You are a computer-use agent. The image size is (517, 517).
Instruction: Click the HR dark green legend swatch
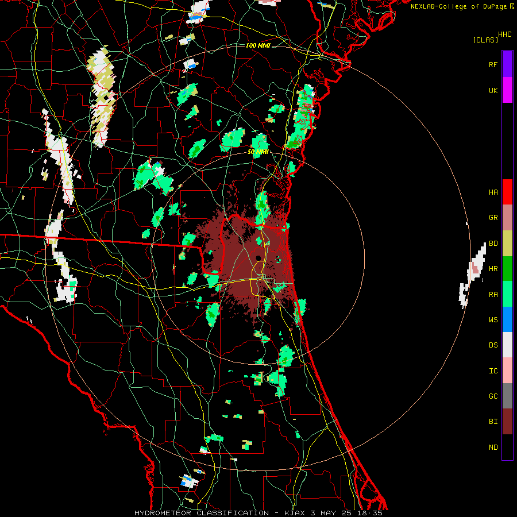(507, 269)
